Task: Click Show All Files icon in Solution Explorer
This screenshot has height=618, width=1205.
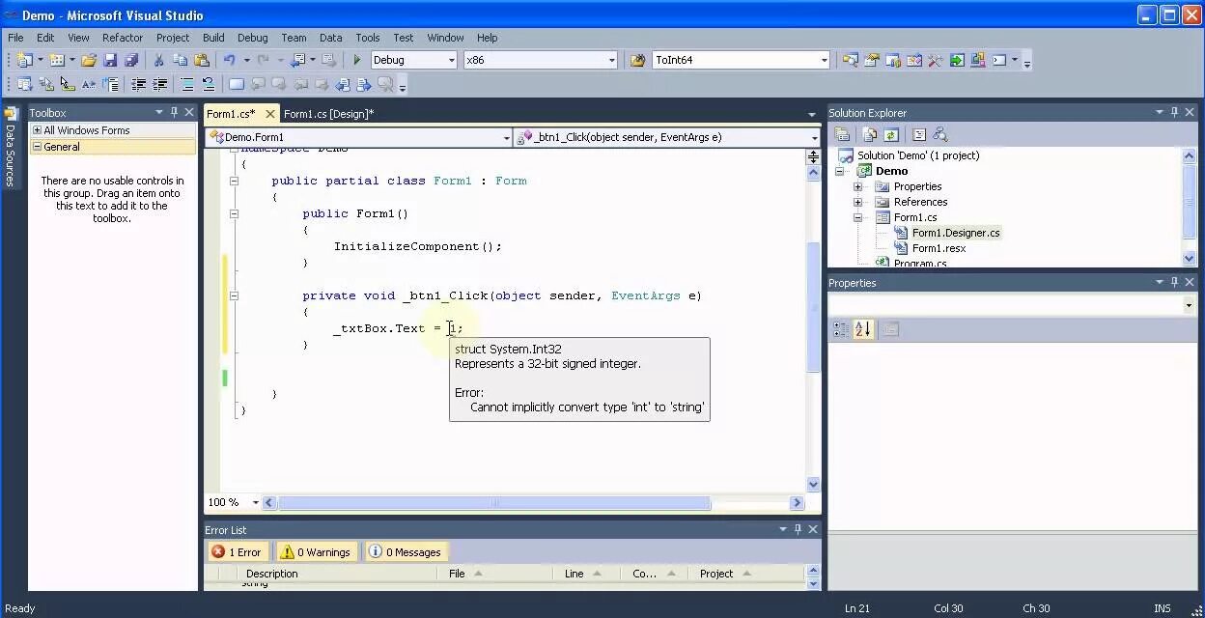Action: [870, 135]
